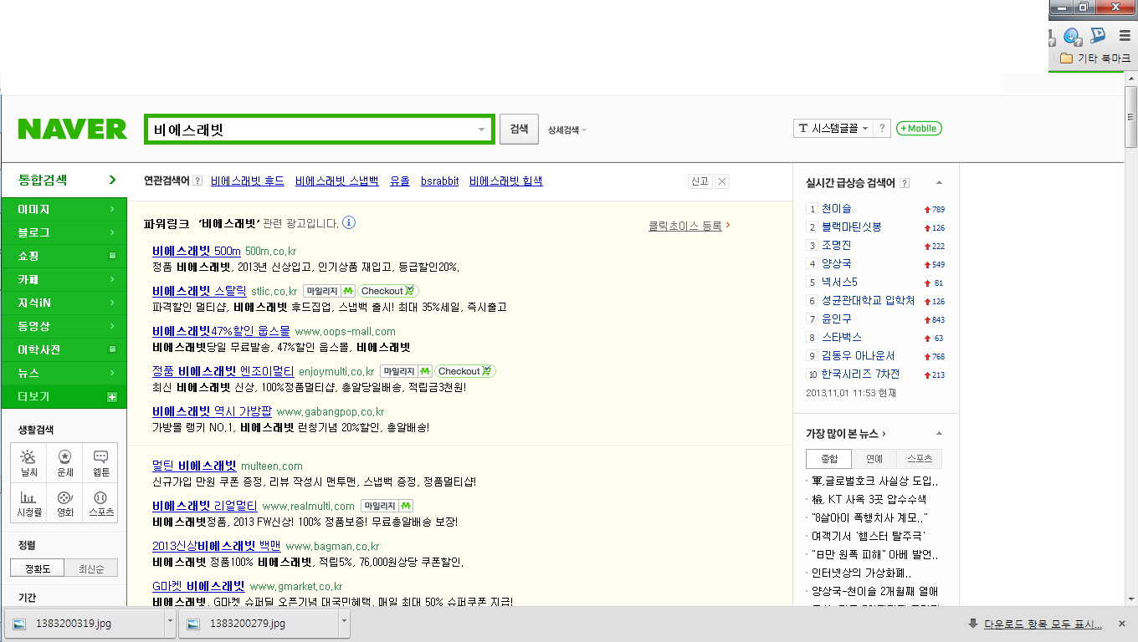Image resolution: width=1138 pixels, height=642 pixels.
Task: Click the info icon beside 파워링크 notice
Action: (x=350, y=222)
